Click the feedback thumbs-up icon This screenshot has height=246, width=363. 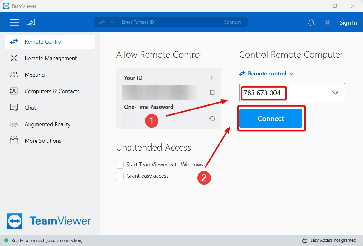pos(31,22)
